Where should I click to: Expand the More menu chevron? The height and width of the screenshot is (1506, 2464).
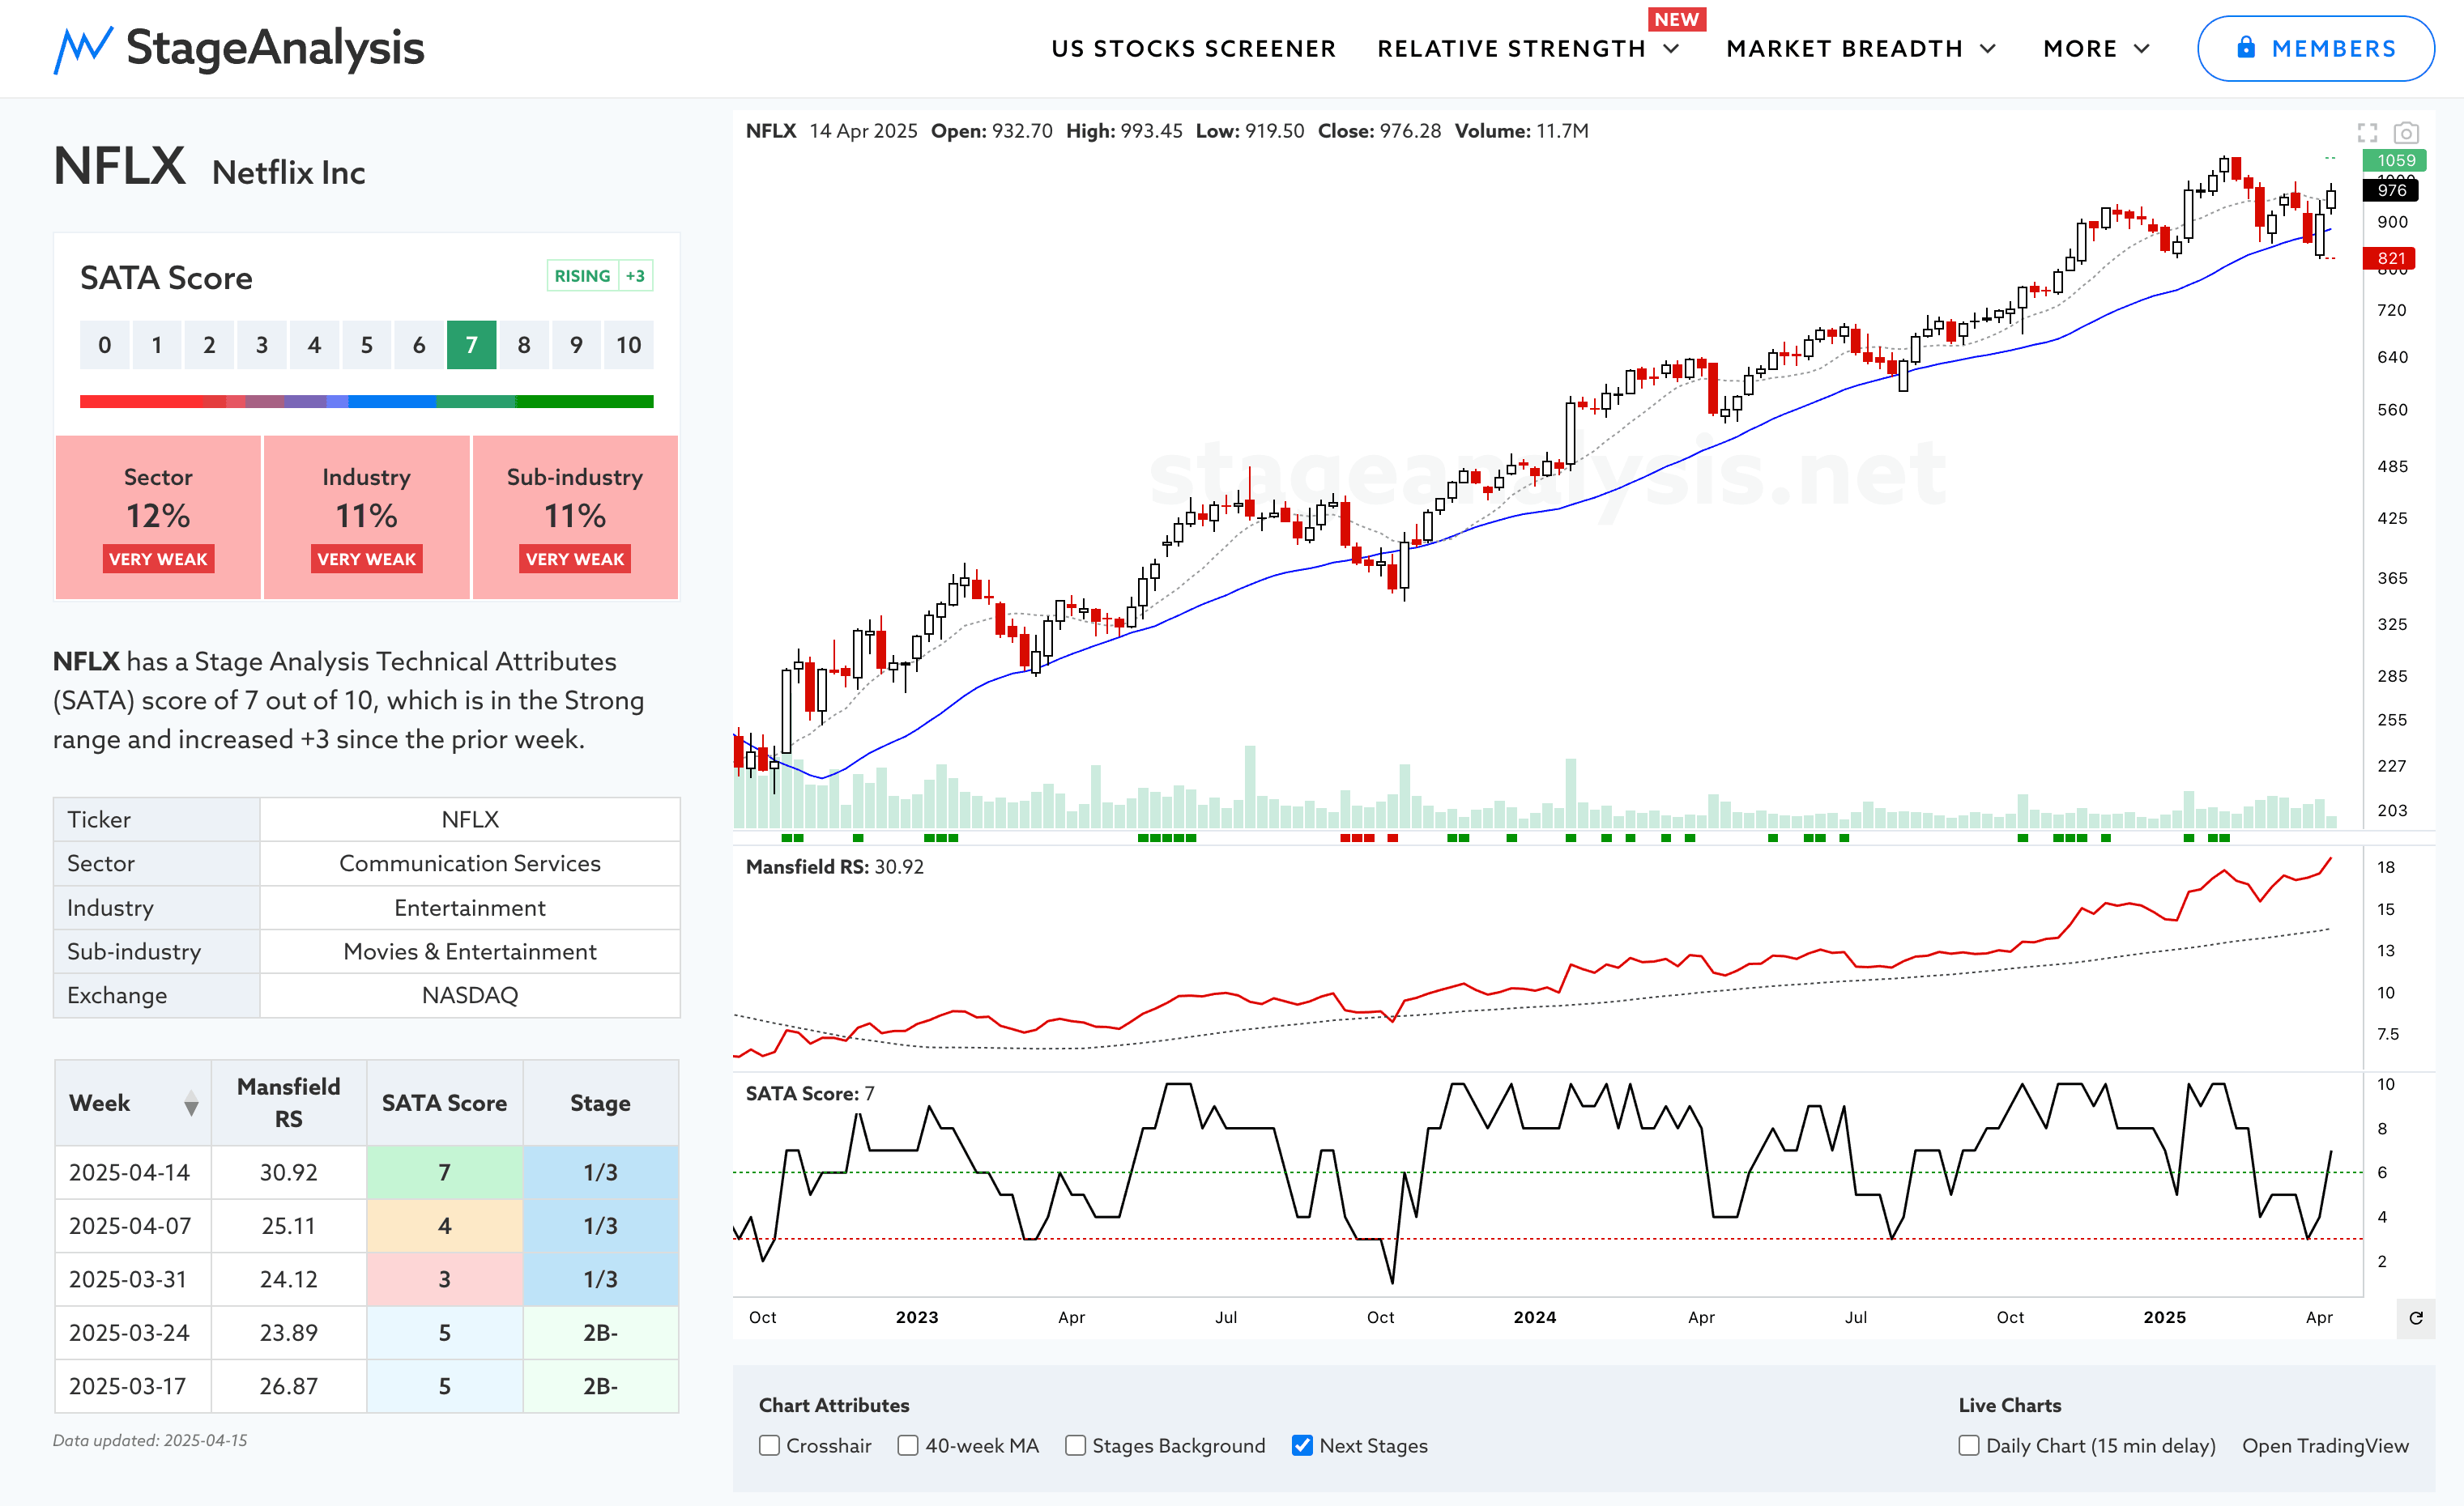point(2142,49)
